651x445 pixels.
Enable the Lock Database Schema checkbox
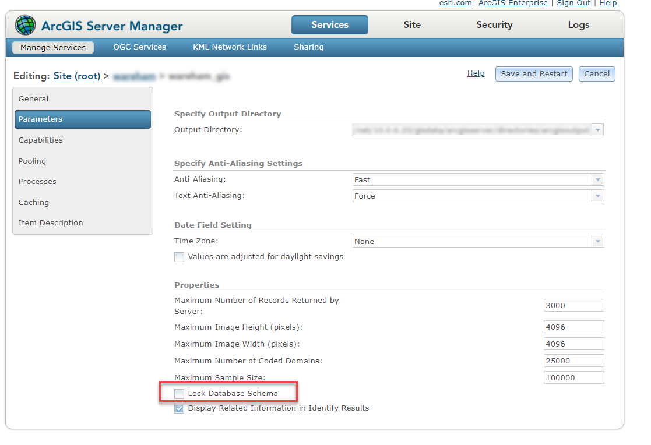pyautogui.click(x=179, y=394)
